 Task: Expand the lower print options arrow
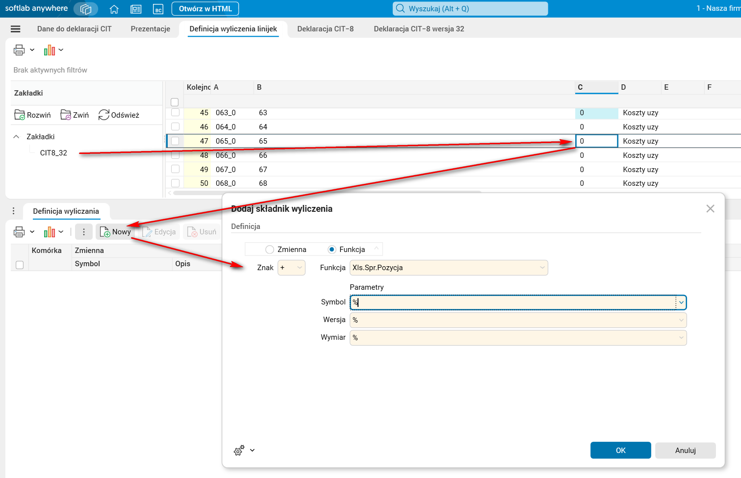point(32,232)
